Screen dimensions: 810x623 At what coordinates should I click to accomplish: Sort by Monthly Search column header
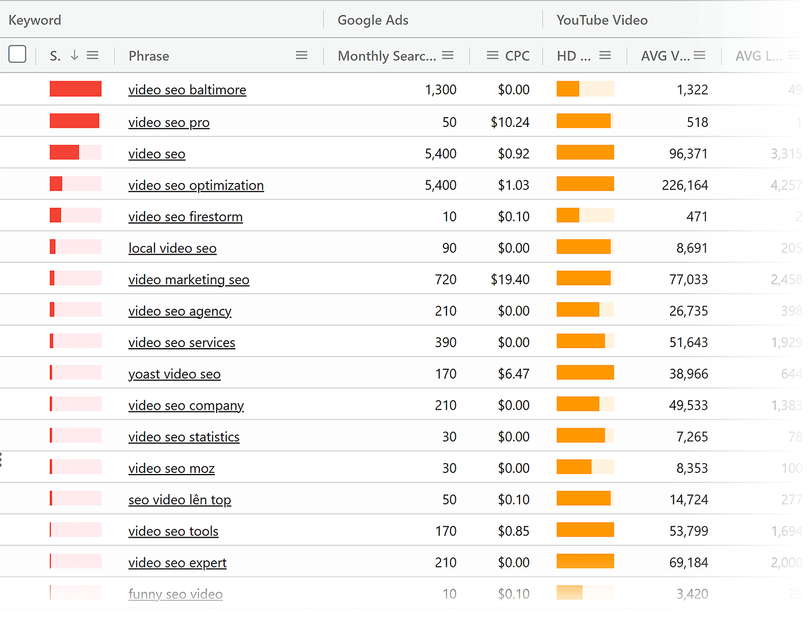387,56
